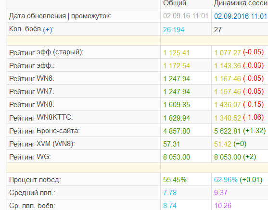Screen dimensions: 268x210
Task: Select value 57.31
Action: click(x=171, y=144)
